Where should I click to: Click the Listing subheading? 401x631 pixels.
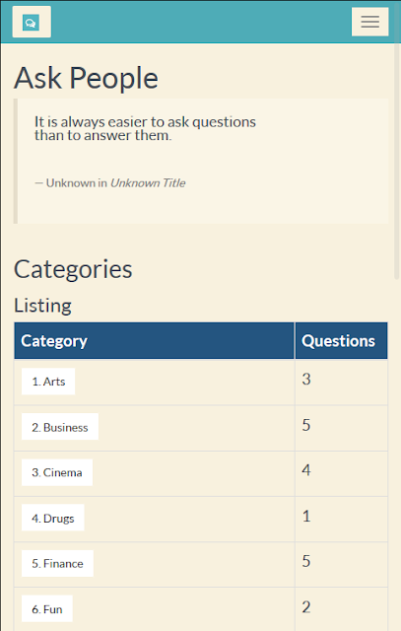[43, 306]
